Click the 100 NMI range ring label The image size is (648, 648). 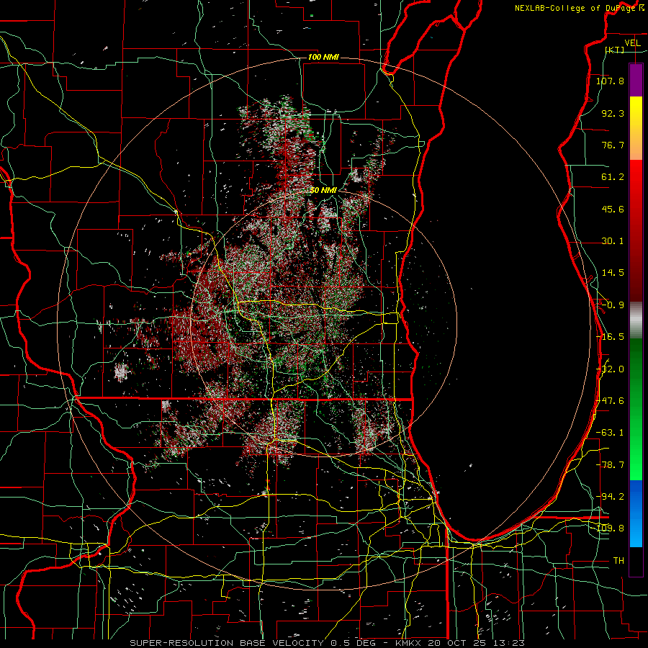[323, 57]
